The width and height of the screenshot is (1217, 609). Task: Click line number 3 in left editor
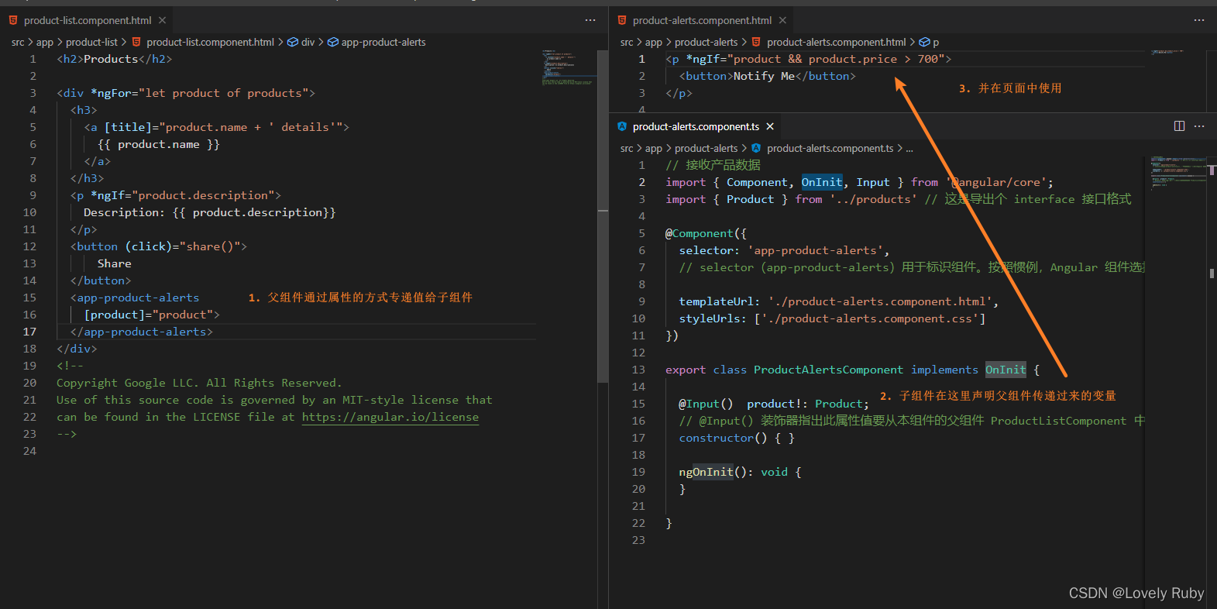33,93
